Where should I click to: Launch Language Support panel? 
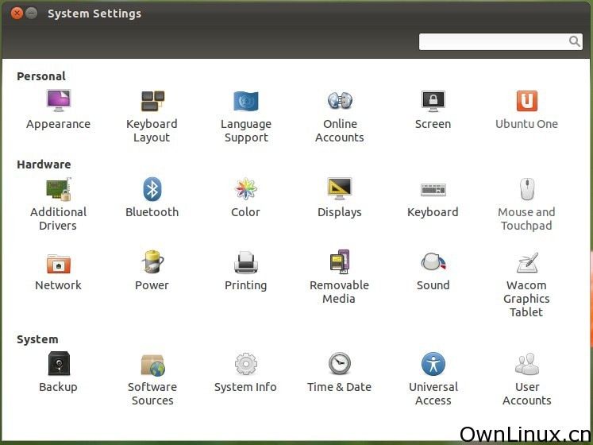(x=245, y=102)
